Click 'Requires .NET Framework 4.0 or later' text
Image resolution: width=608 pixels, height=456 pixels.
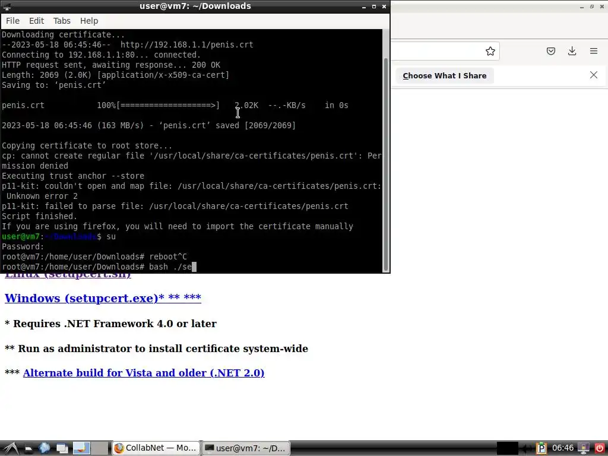(x=115, y=324)
